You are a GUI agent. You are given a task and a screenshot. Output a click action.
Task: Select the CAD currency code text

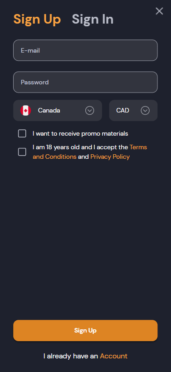(122, 110)
